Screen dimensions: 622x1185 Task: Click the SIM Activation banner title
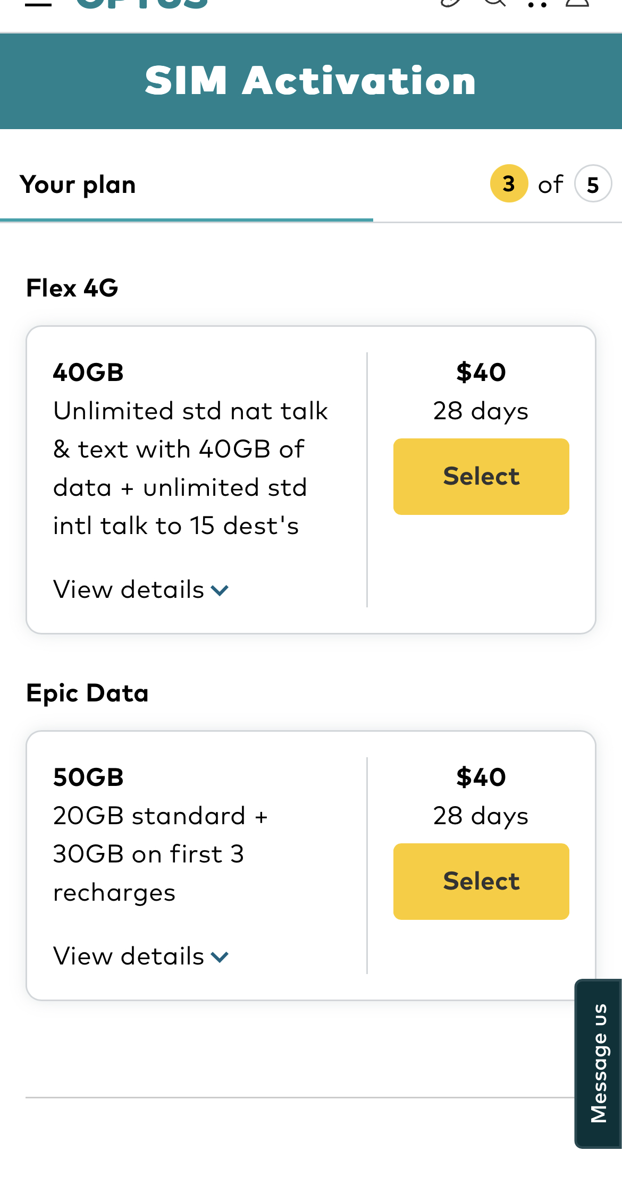coord(310,81)
